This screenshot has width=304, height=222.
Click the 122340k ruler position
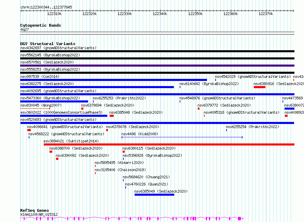click(x=160, y=14)
